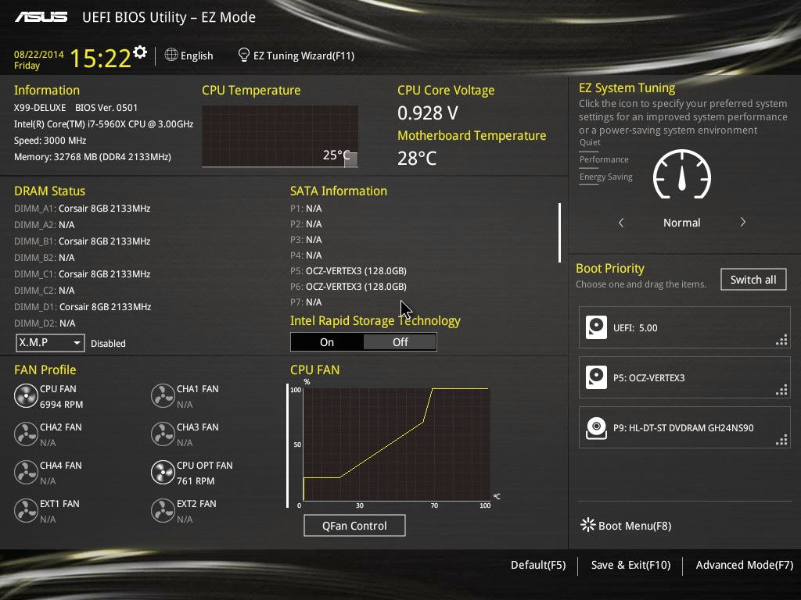Click the globe language icon
Viewport: 801px width, 600px height.
click(x=171, y=55)
